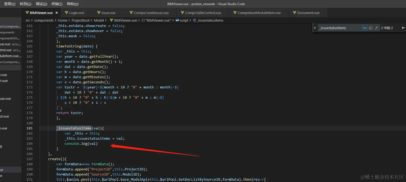Open the components breadcrumb

tap(44, 20)
